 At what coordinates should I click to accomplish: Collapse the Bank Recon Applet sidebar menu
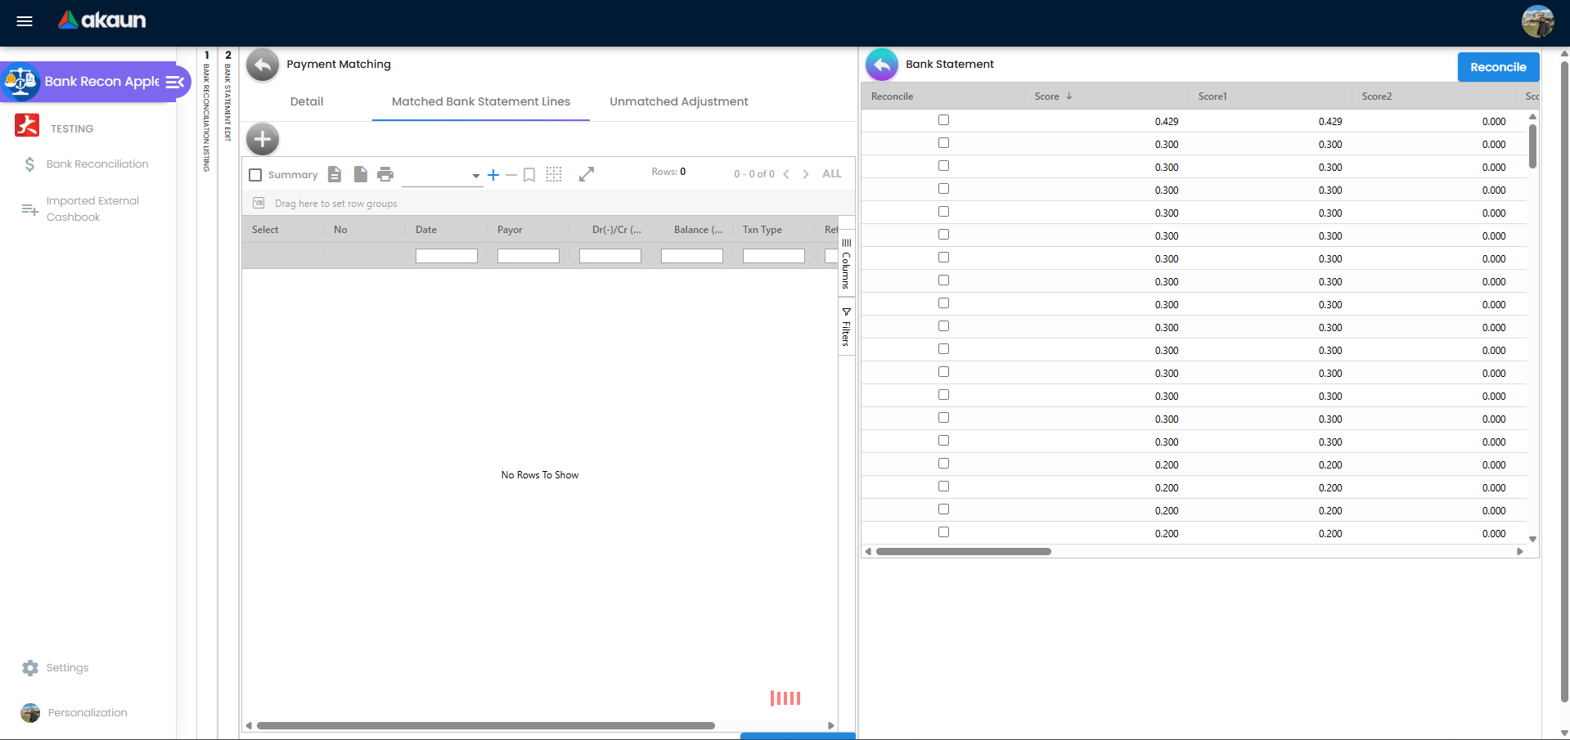point(175,82)
